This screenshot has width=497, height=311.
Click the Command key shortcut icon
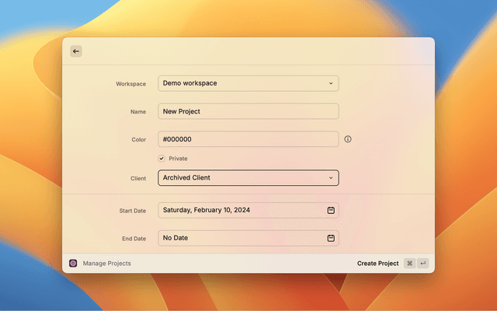click(x=409, y=264)
